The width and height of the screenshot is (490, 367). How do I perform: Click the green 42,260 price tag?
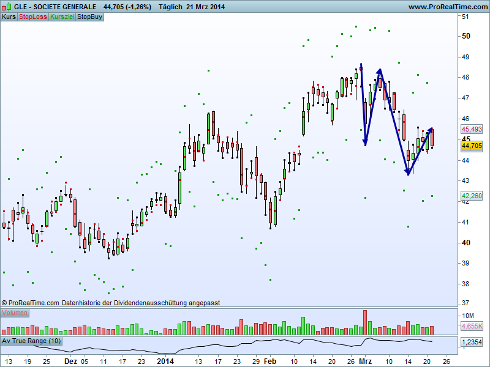[472, 196]
